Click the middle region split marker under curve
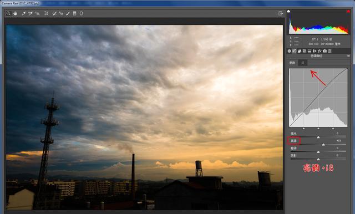This screenshot has width=355, height=214. [318, 129]
